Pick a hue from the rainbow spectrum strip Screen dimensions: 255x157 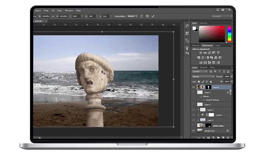pyautogui.click(x=229, y=34)
